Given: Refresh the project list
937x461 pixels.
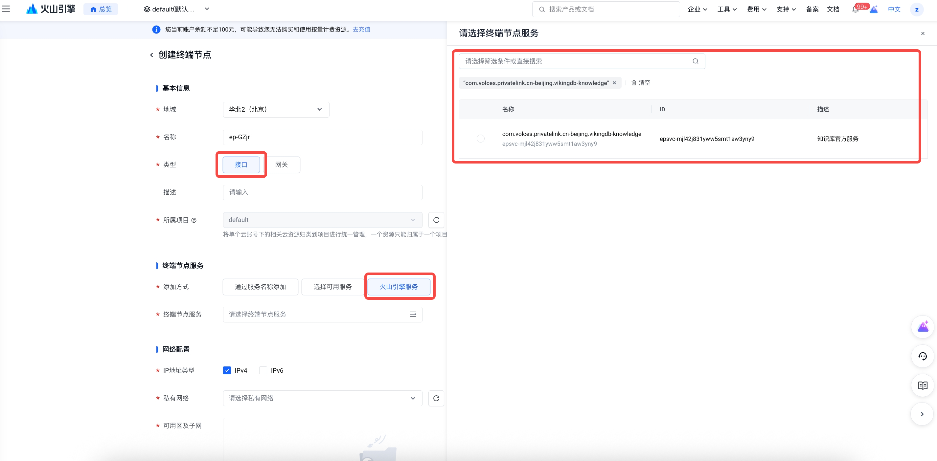Looking at the screenshot, I should pyautogui.click(x=436, y=220).
